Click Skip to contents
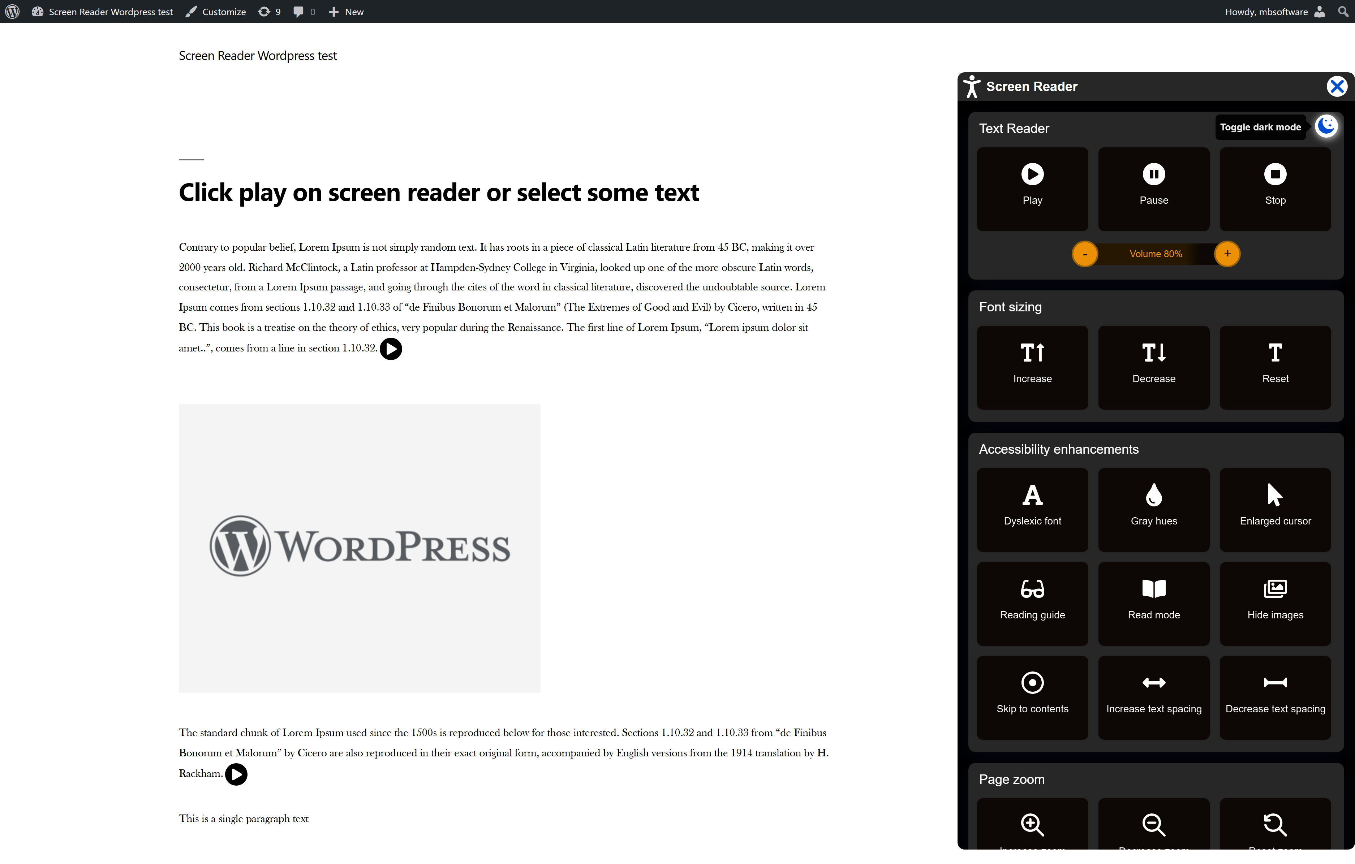Viewport: 1355px width, 864px height. click(1032, 697)
